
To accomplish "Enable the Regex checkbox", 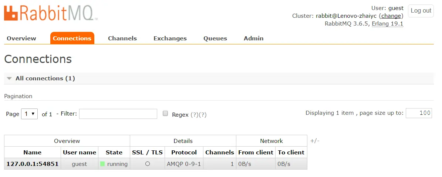I will click(165, 113).
